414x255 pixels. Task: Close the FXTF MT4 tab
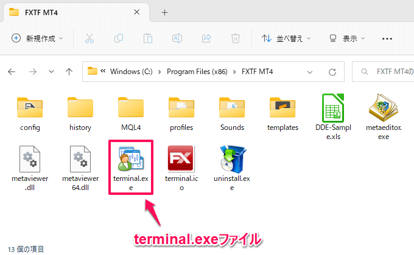[x=137, y=12]
